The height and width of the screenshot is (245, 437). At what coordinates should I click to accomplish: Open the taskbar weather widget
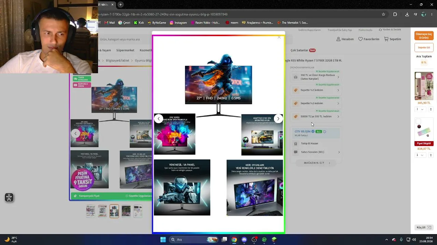10,240
